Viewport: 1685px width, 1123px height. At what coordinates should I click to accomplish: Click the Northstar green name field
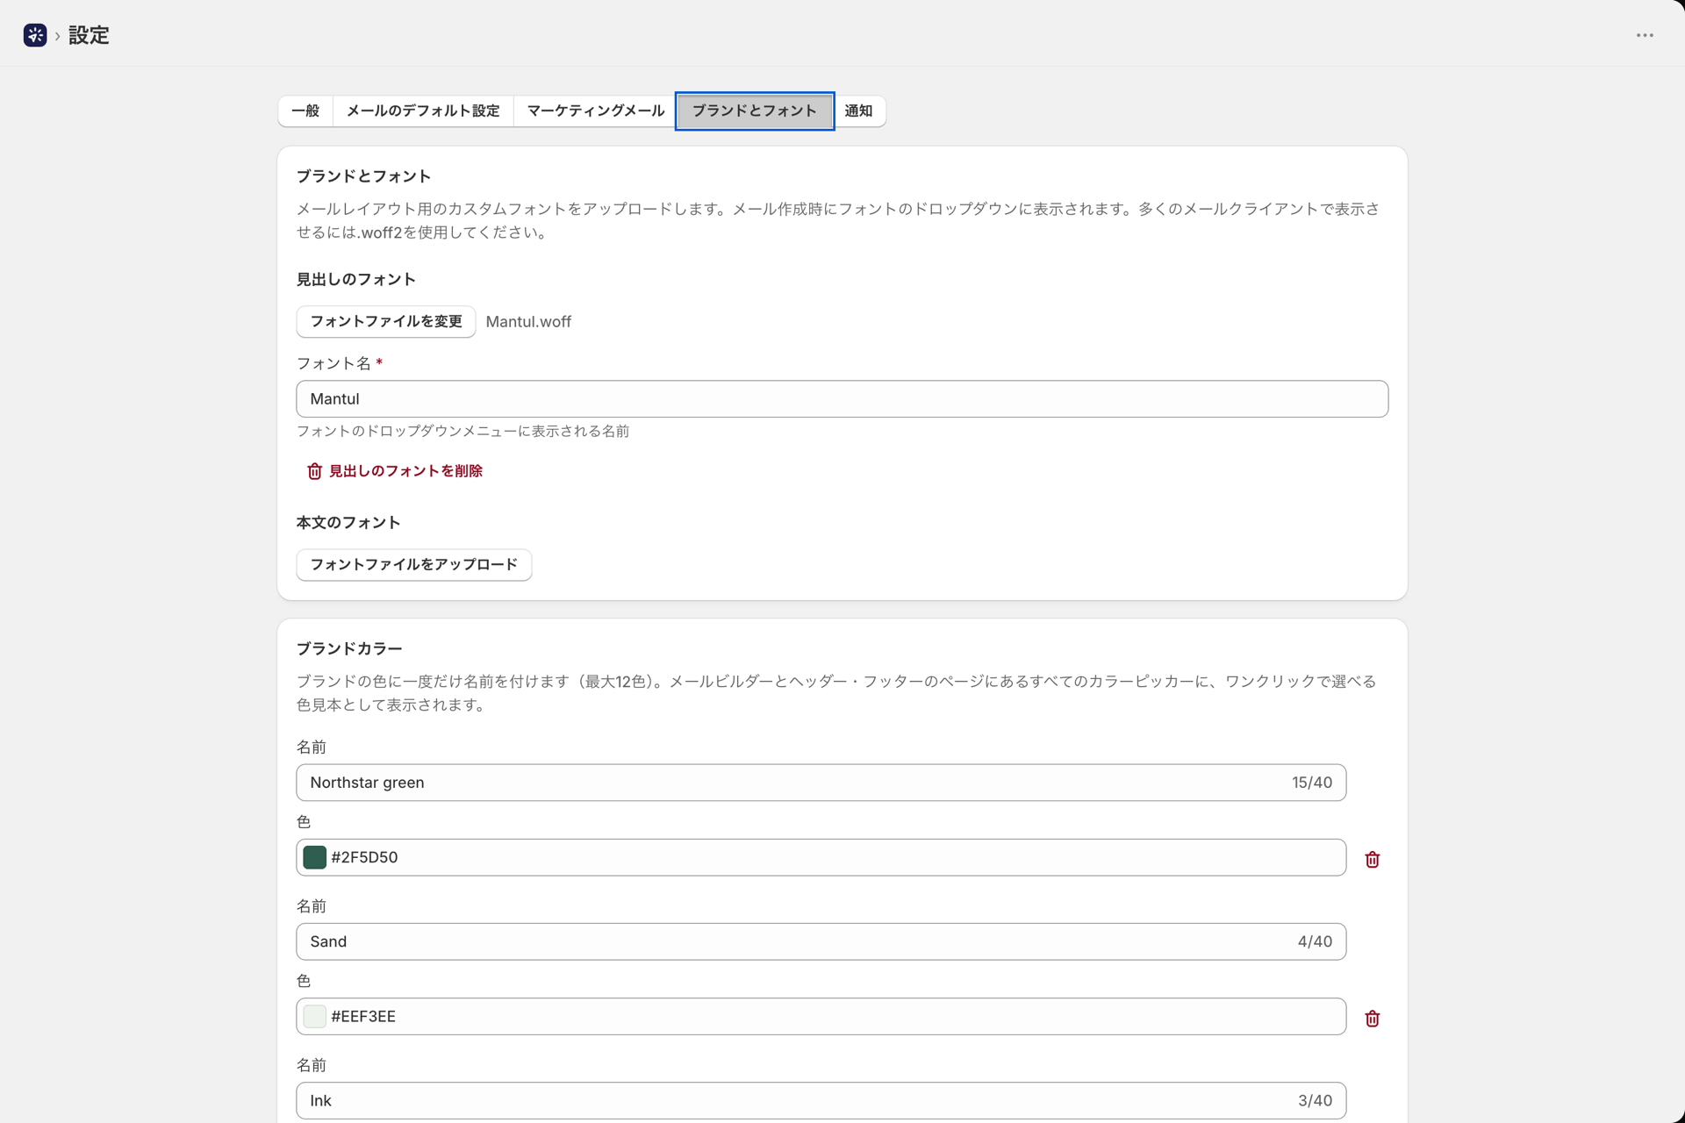pos(821,783)
